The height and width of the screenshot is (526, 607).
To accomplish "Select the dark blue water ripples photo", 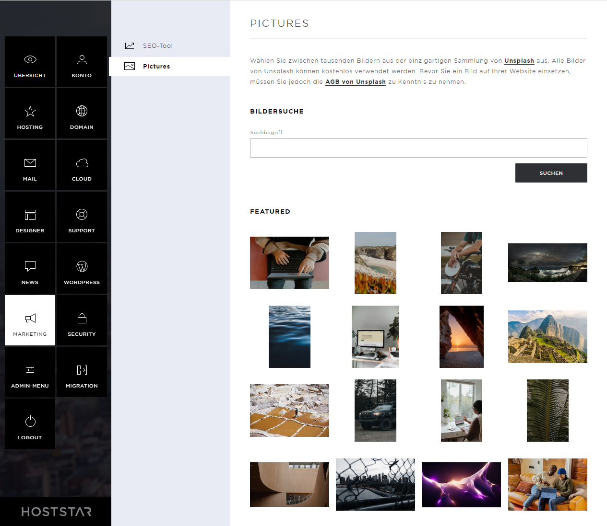I will pos(289,337).
